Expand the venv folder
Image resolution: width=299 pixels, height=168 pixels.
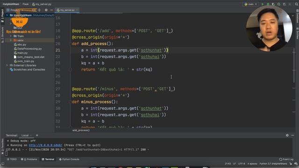click(x=11, y=40)
